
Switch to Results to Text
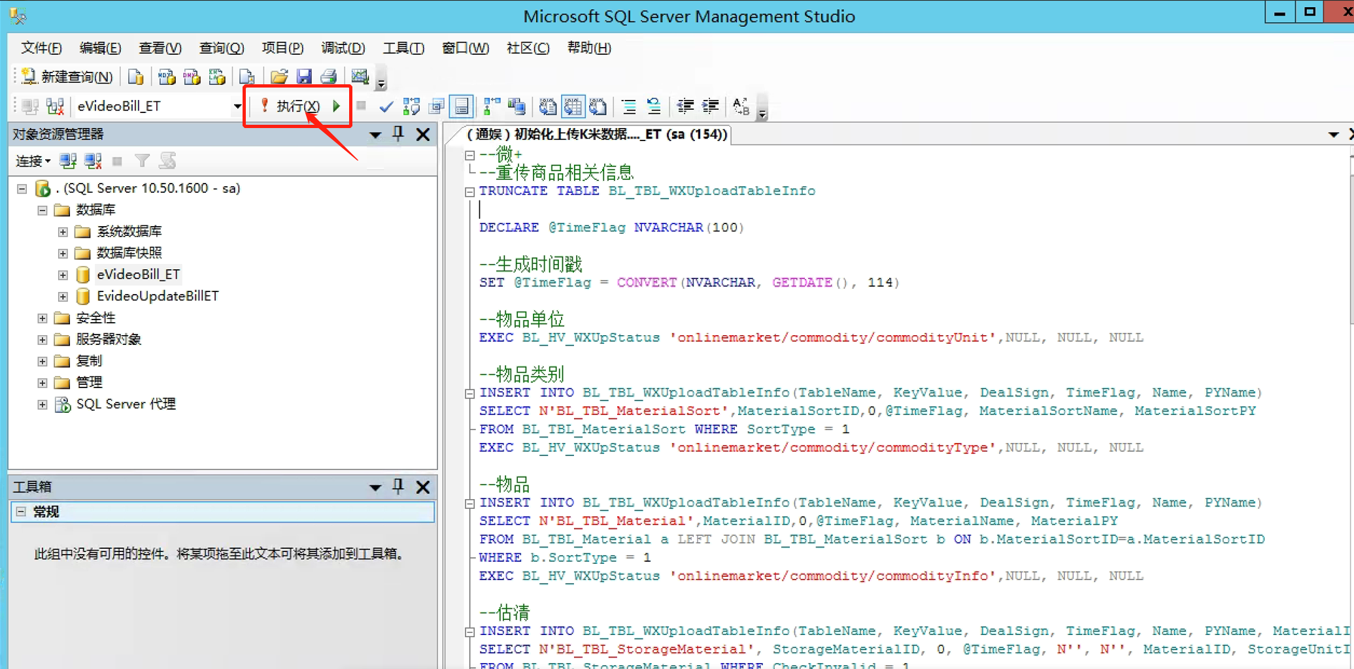547,106
